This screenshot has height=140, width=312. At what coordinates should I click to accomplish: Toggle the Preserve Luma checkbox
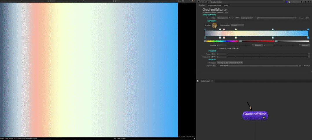(218, 48)
